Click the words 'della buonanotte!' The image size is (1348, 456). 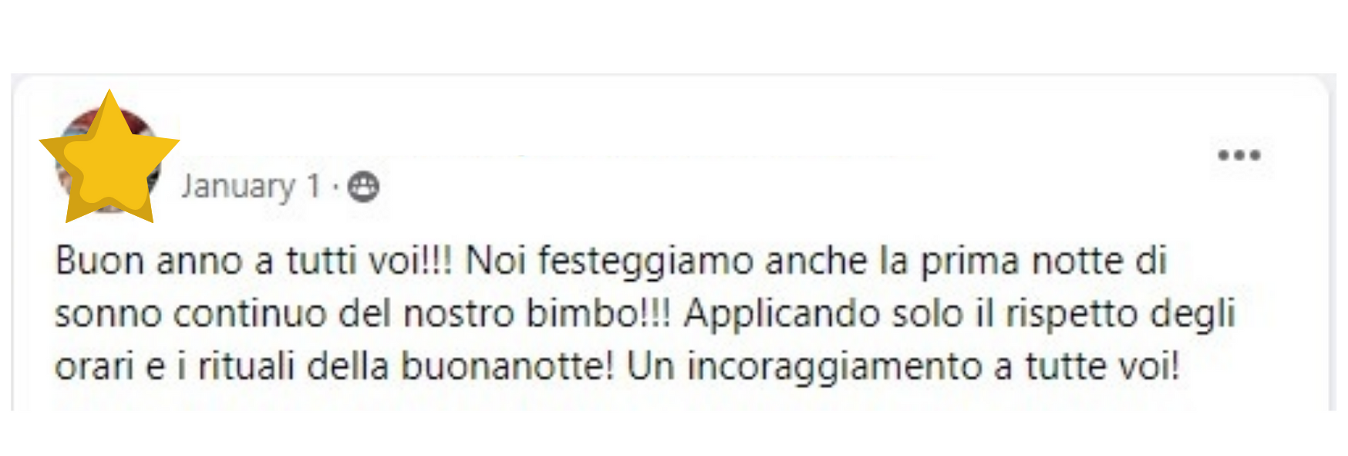click(x=460, y=366)
